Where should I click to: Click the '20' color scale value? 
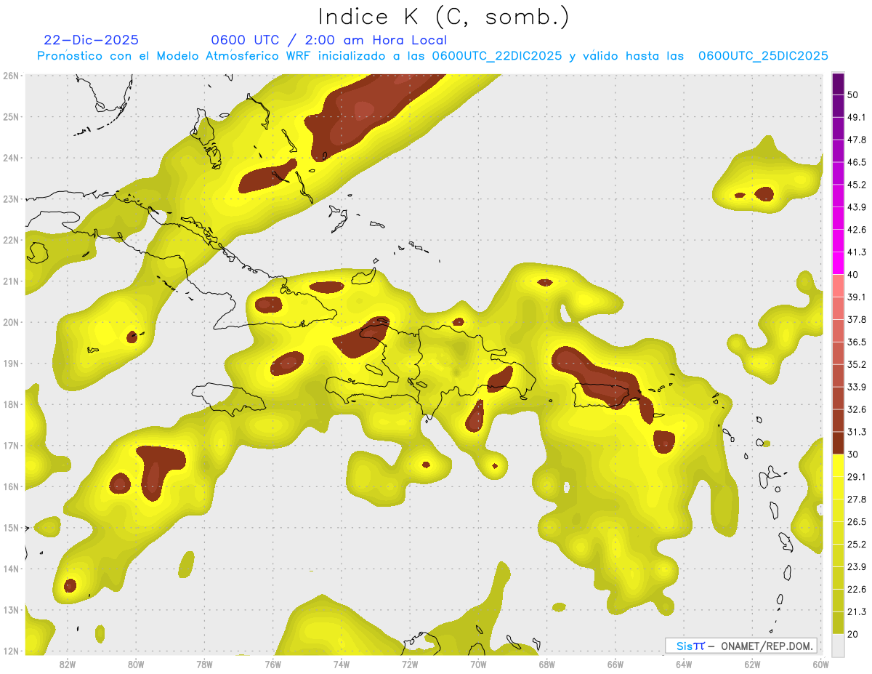click(853, 634)
